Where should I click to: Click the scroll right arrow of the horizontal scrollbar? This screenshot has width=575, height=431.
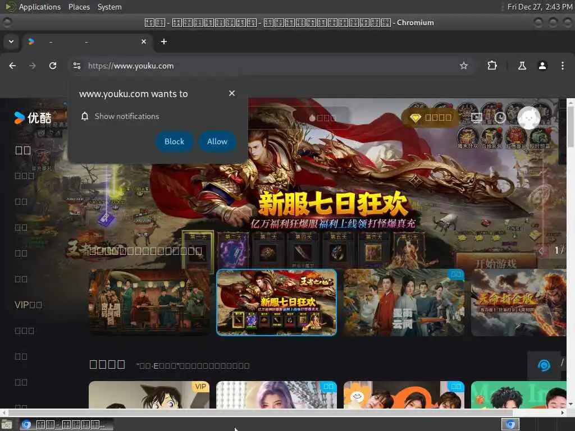563,412
